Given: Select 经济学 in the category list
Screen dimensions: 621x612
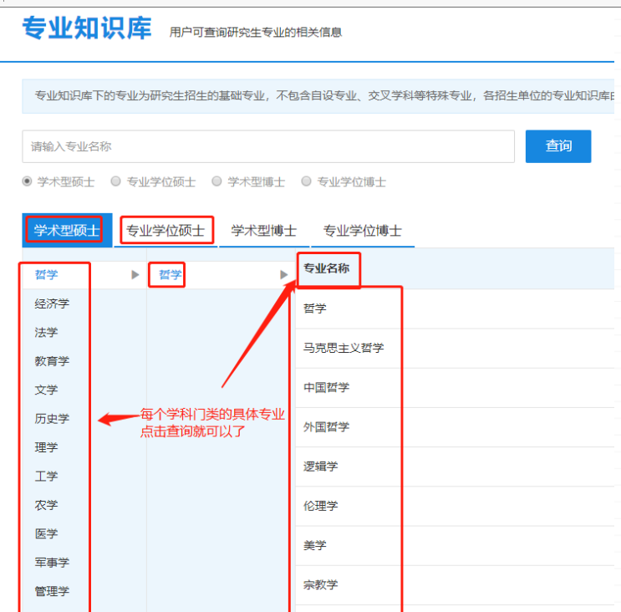Looking at the screenshot, I should tap(52, 303).
